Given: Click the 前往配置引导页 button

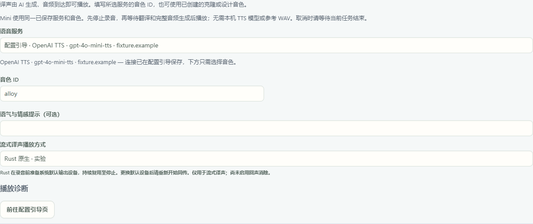Looking at the screenshot, I should pyautogui.click(x=27, y=210).
